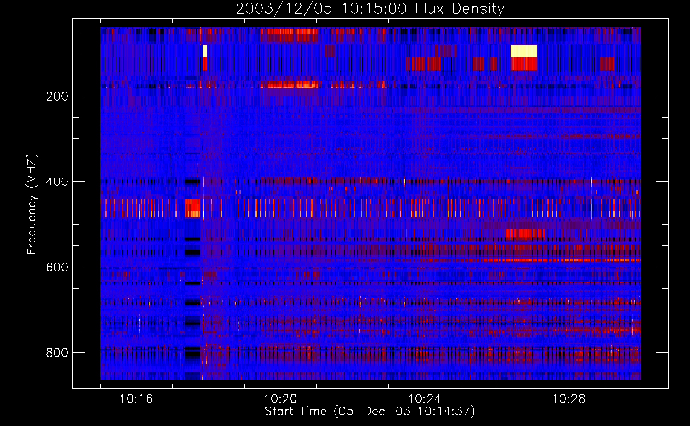Click the bright red burst near 500 MHz and 10:27
The height and width of the screenshot is (426, 690).
[525, 233]
